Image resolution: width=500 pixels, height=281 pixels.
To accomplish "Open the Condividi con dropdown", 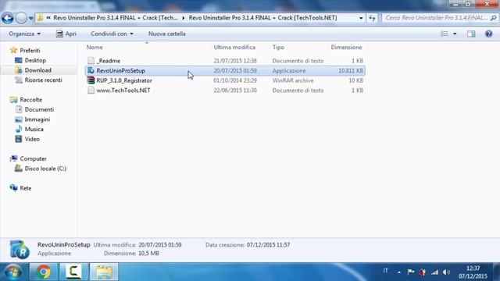I will (x=112, y=34).
